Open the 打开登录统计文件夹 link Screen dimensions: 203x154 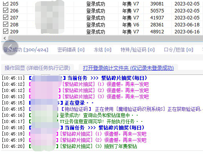(128, 68)
